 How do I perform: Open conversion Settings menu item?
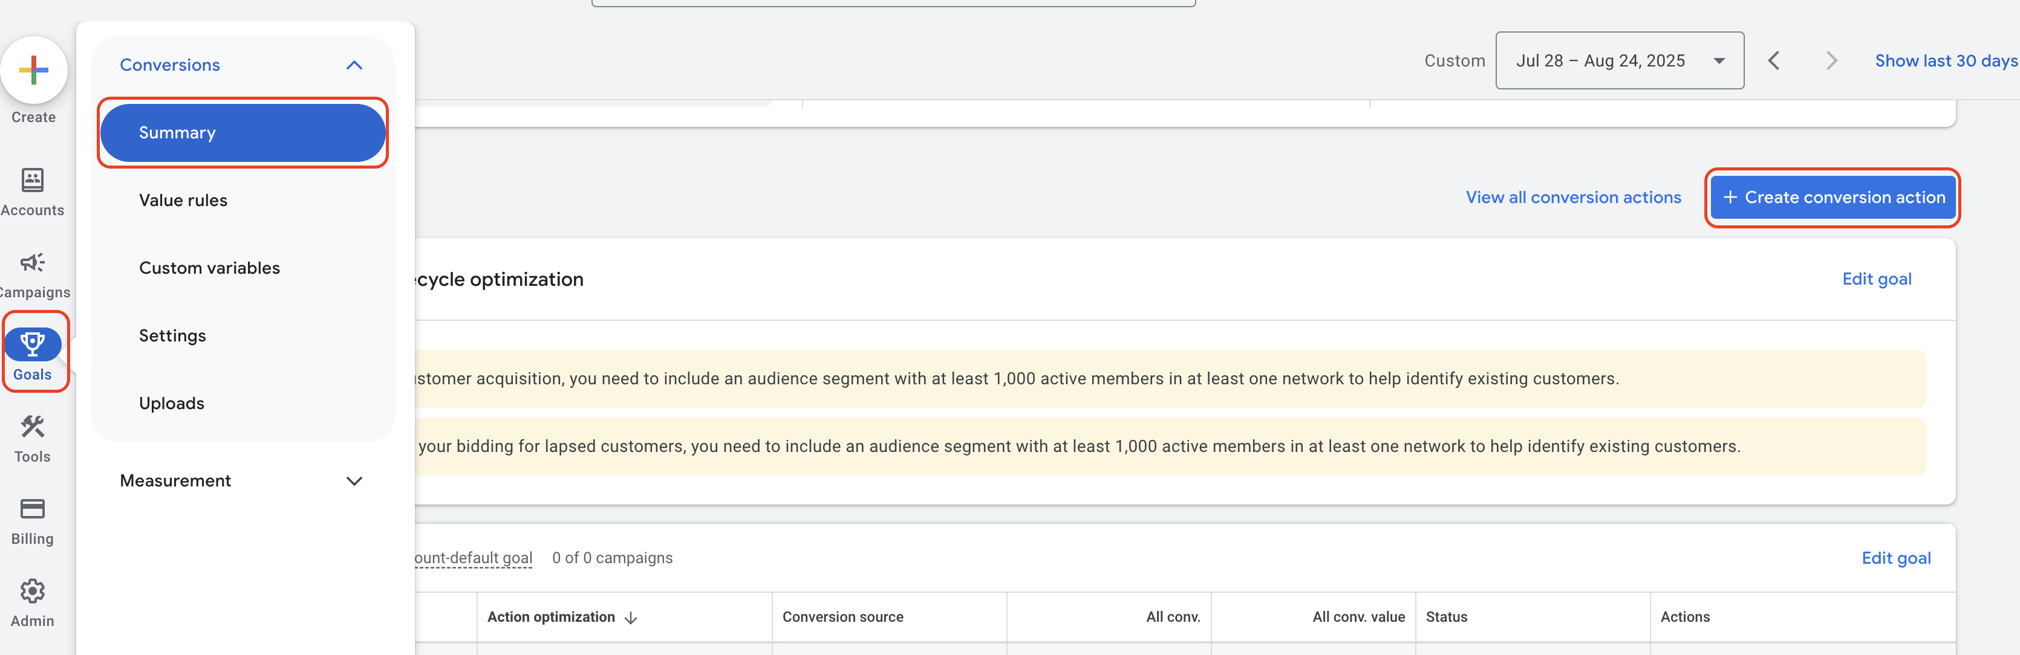172,335
